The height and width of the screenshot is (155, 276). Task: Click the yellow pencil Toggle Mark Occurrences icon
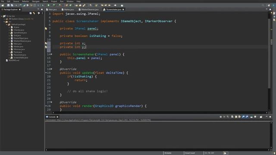(84, 5)
